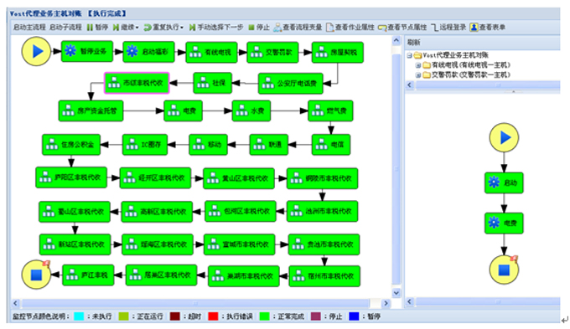
Task: Select the 住房公积金 node
Action: [x=71, y=145]
